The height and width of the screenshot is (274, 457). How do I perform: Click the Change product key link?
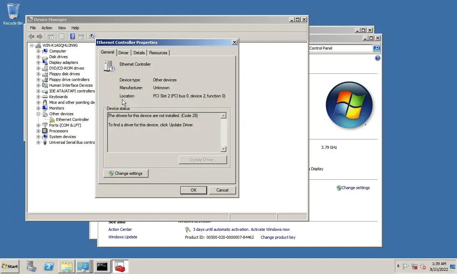(278, 237)
